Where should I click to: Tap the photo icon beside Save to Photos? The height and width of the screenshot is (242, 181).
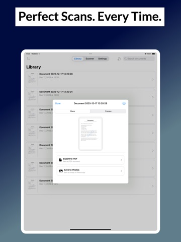(x=61, y=171)
